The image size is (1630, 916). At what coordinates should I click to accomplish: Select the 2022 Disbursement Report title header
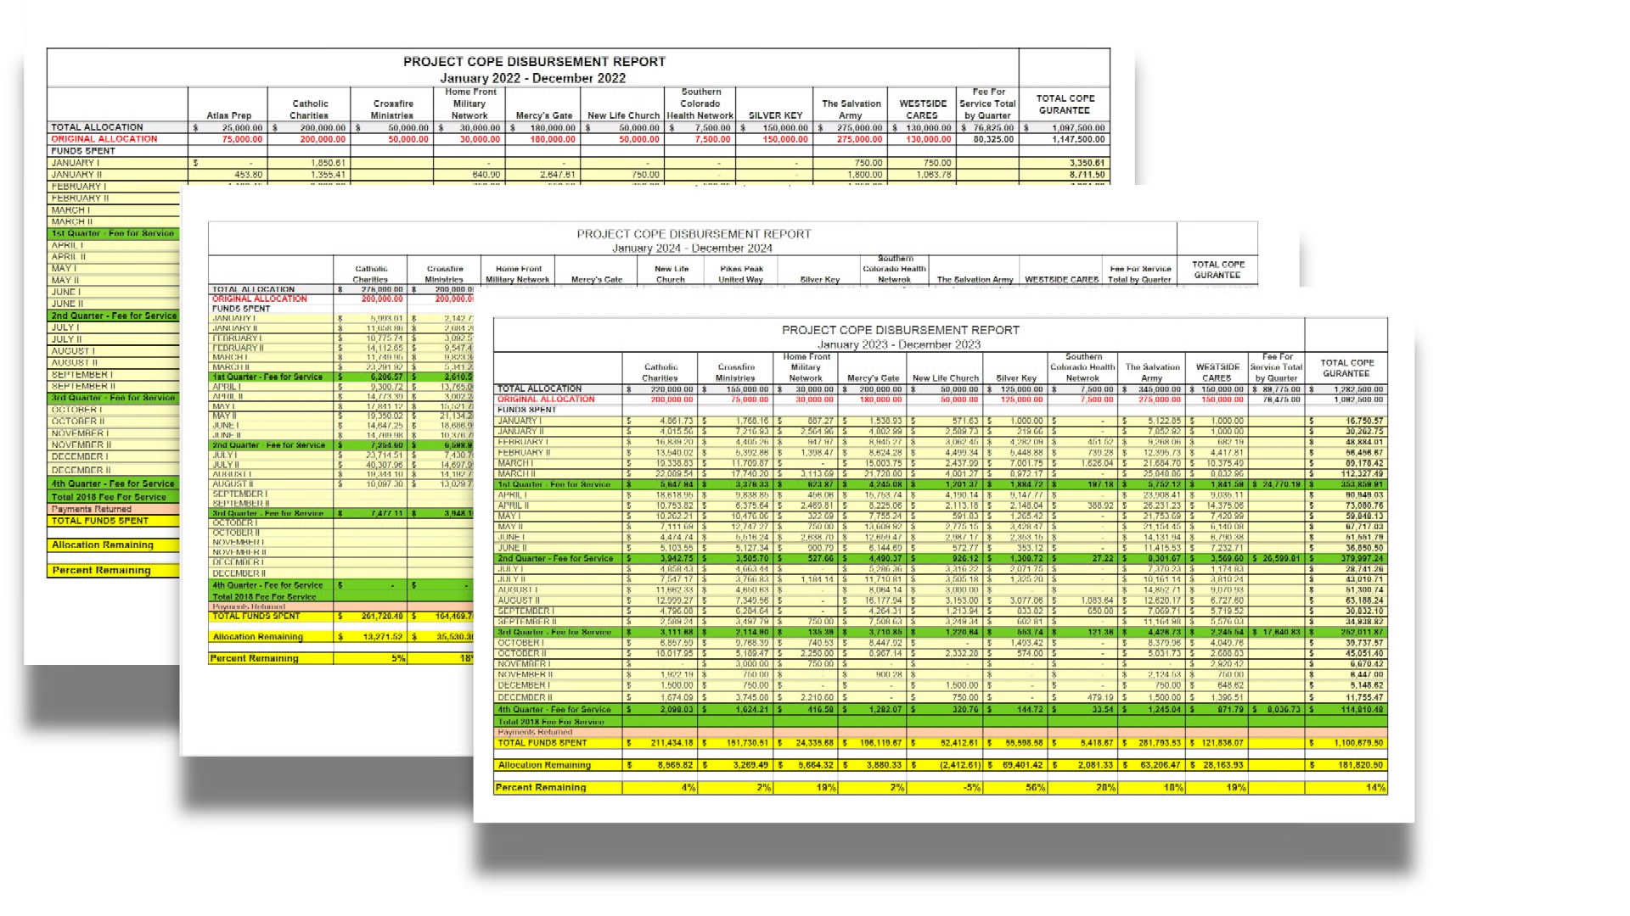tap(534, 62)
